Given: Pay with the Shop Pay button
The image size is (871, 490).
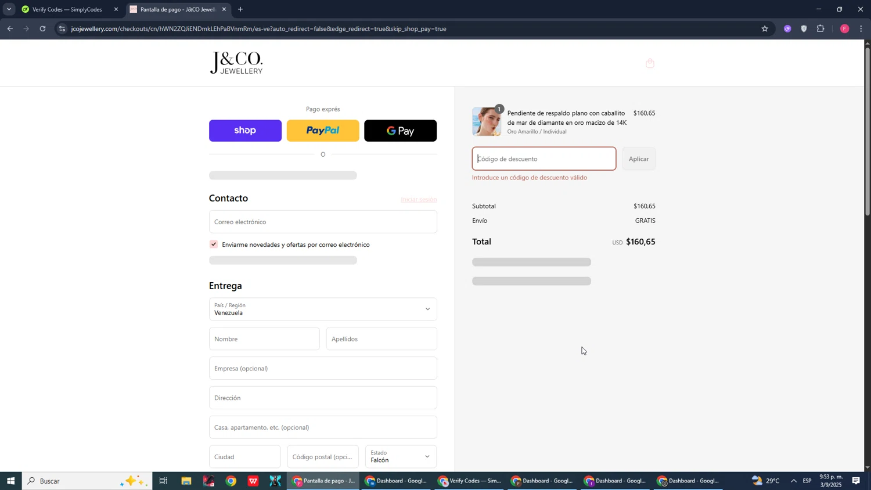Looking at the screenshot, I should [245, 131].
